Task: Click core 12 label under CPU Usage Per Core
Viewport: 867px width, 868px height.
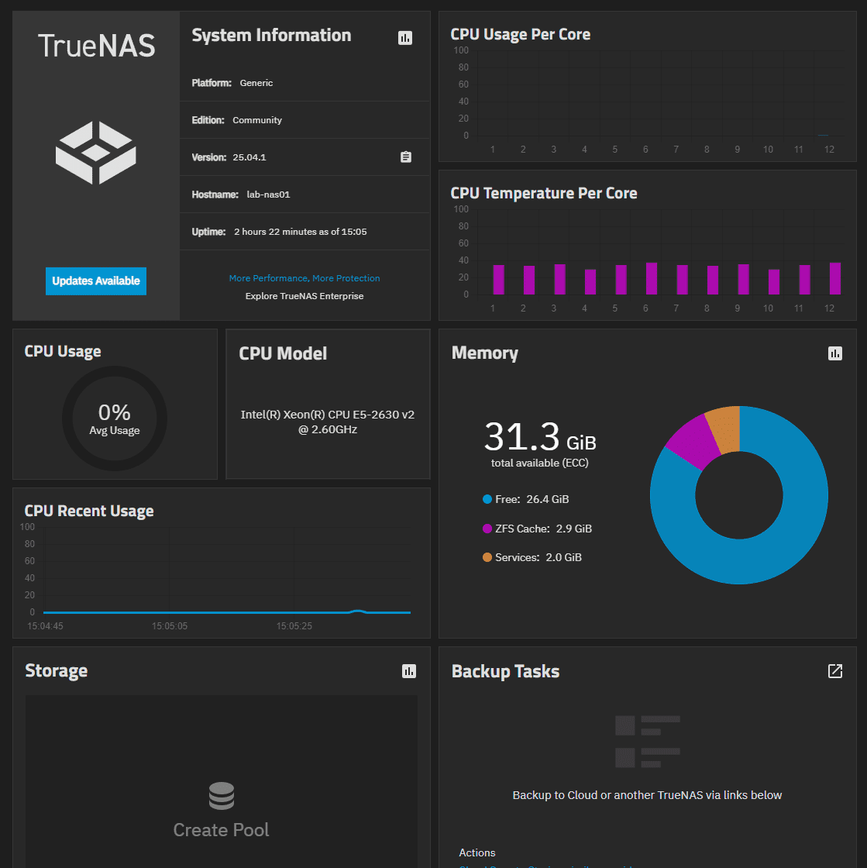Action: tap(829, 150)
